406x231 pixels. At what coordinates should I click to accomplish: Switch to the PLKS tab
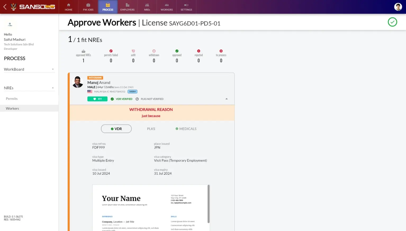pos(151,129)
